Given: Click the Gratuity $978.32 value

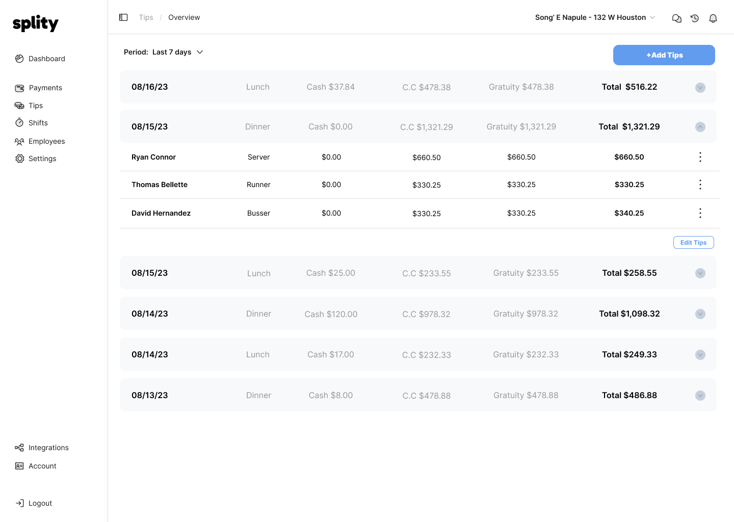Looking at the screenshot, I should pyautogui.click(x=526, y=314).
